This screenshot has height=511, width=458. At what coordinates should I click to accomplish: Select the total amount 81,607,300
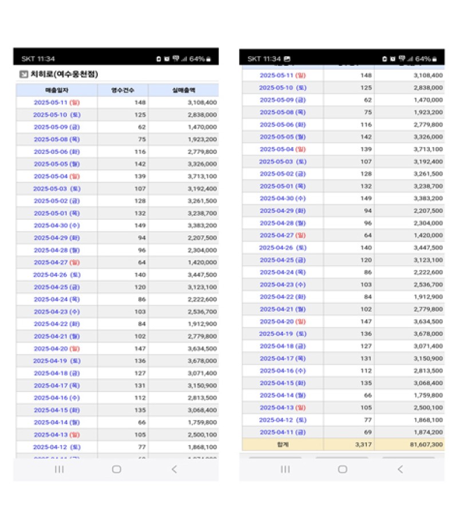427,445
